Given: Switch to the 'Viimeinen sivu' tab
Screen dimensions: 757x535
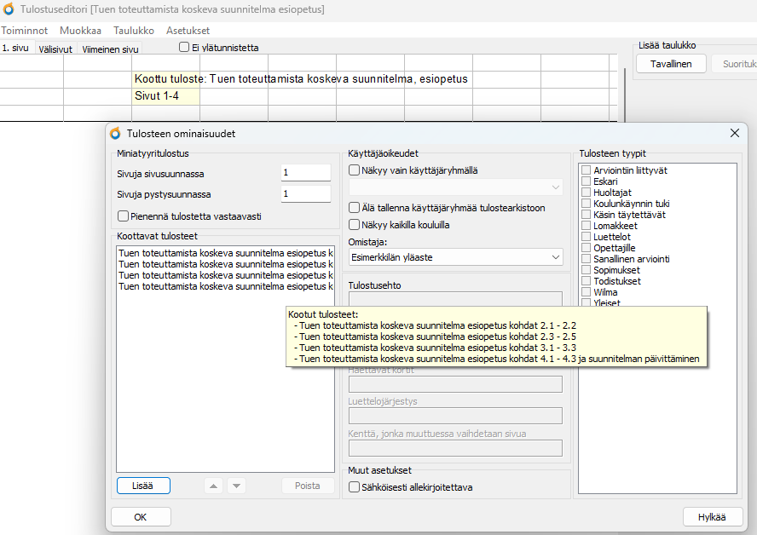Looking at the screenshot, I should point(110,49).
